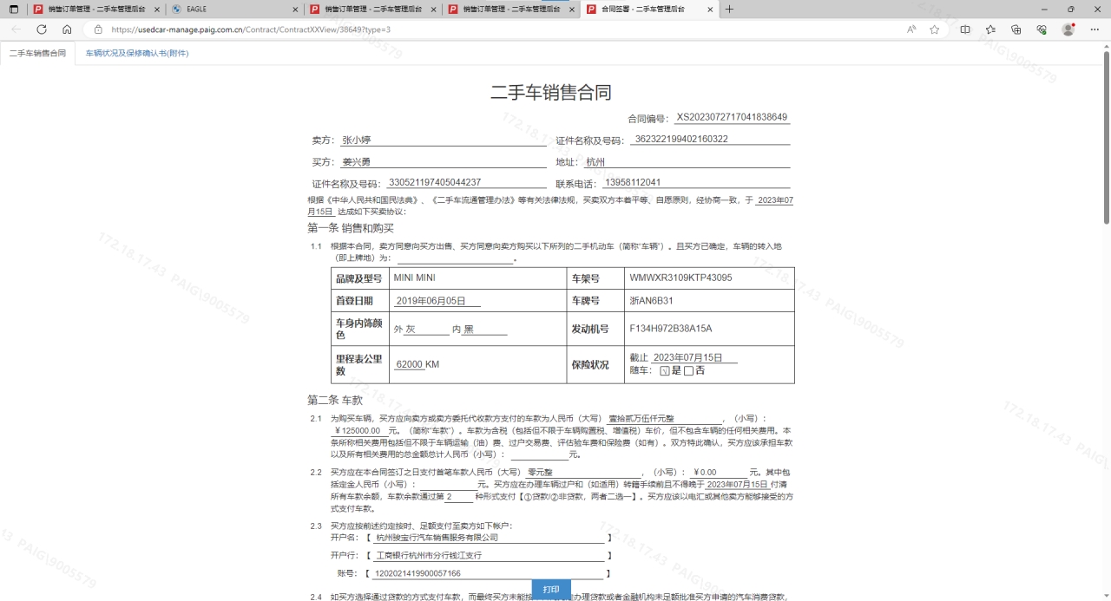This screenshot has height=601, width=1111.
Task: Click the 第一条 销售和购买 heading
Action: (351, 228)
